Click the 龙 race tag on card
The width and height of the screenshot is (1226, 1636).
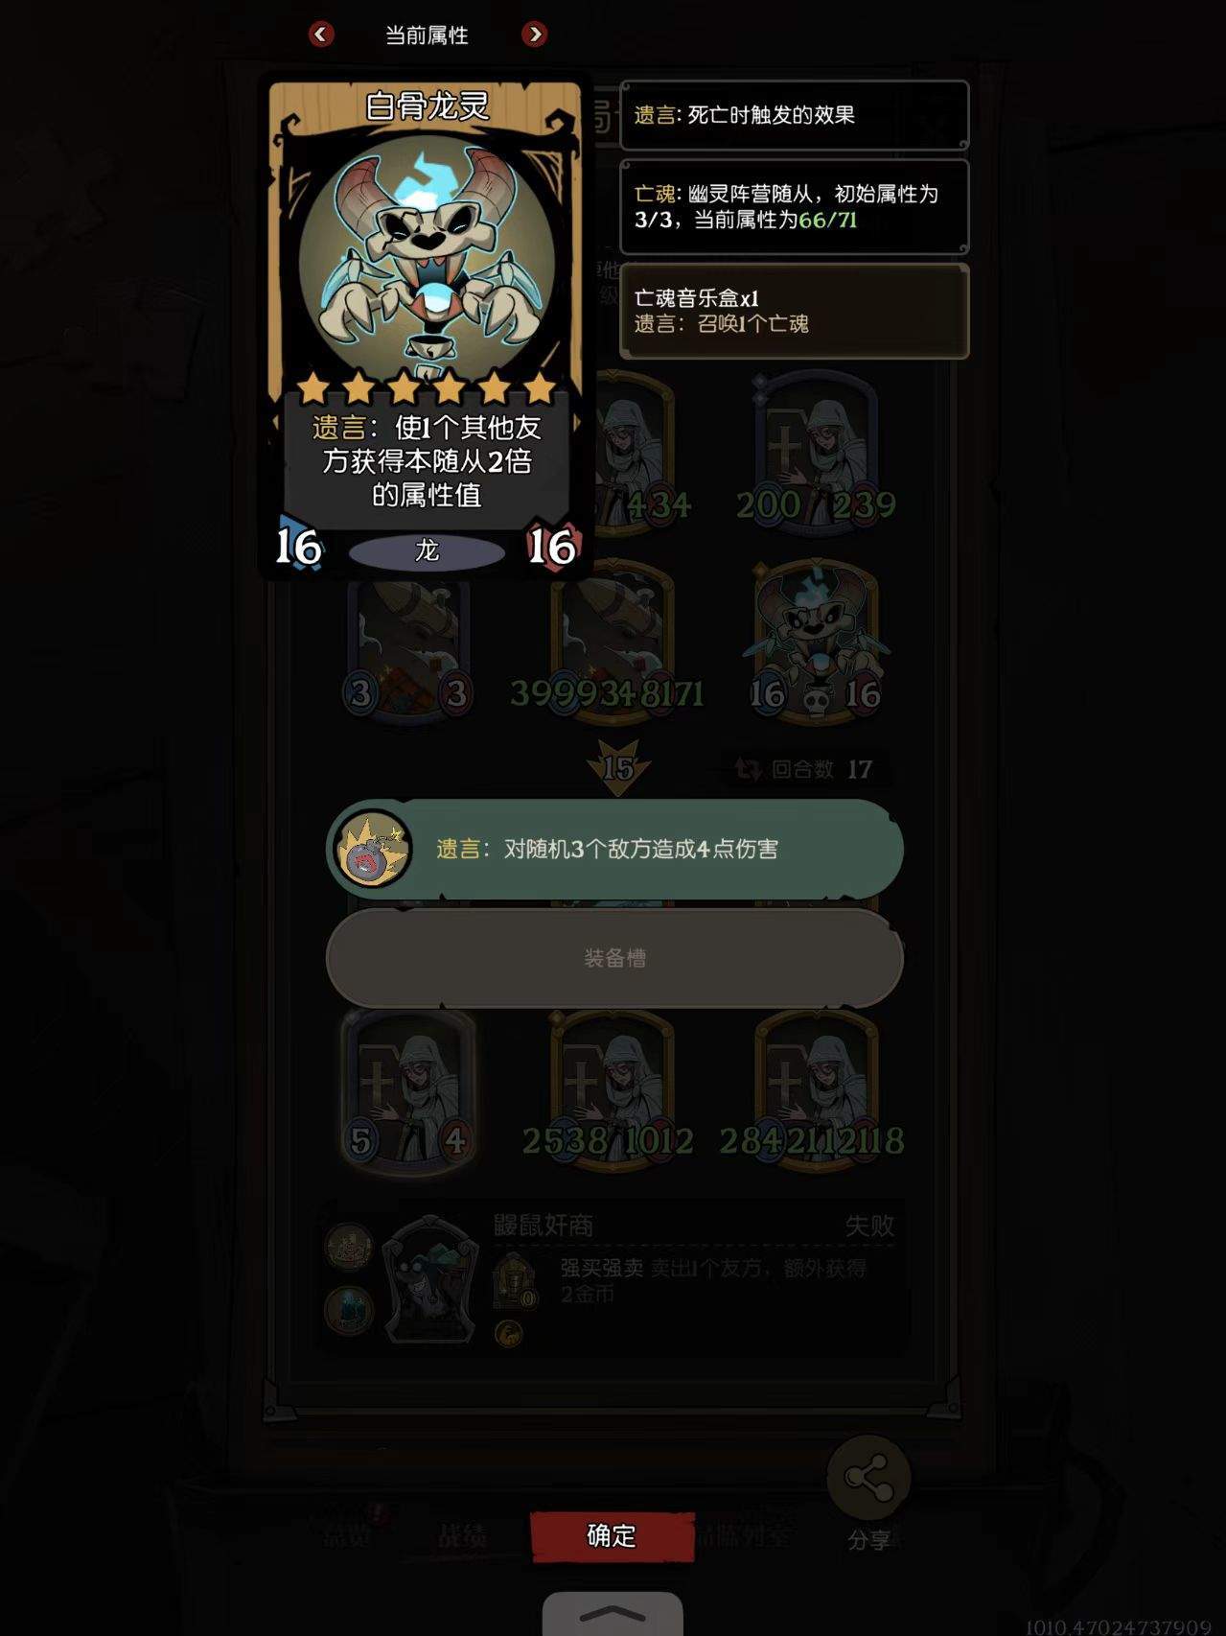click(427, 550)
